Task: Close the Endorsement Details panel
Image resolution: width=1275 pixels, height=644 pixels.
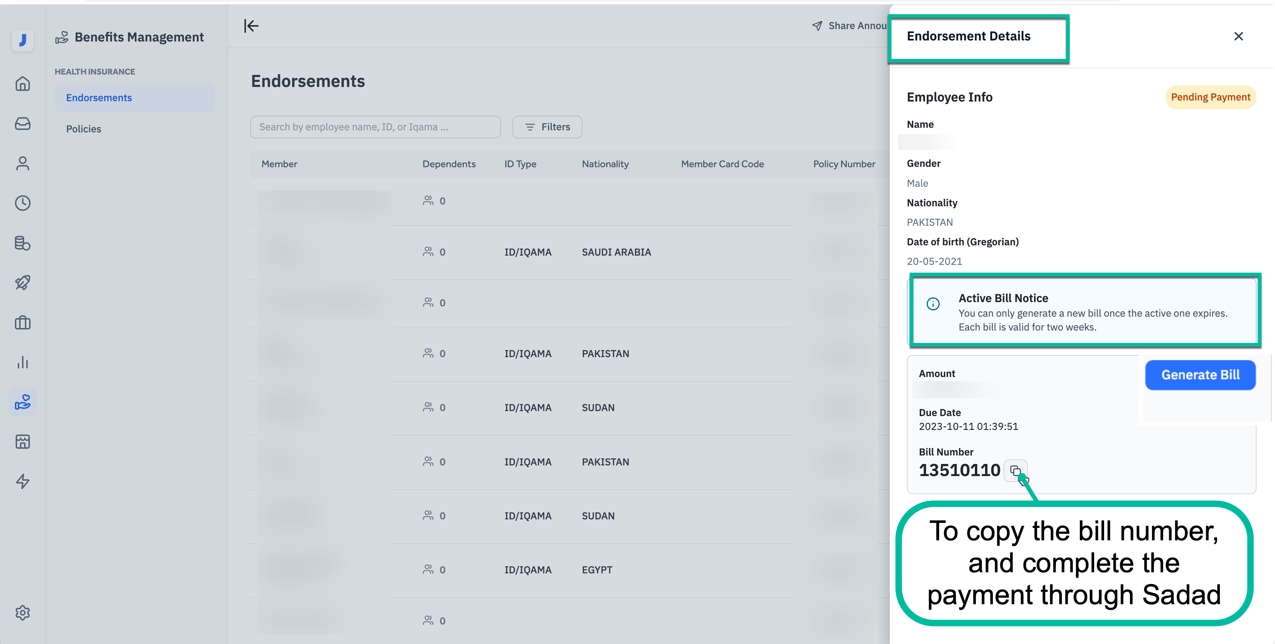Action: 1238,36
